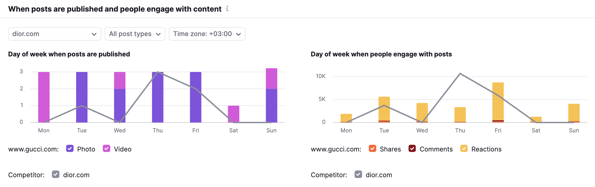Open the info tooltip next to the heading
The width and height of the screenshot is (595, 187).
tap(227, 9)
